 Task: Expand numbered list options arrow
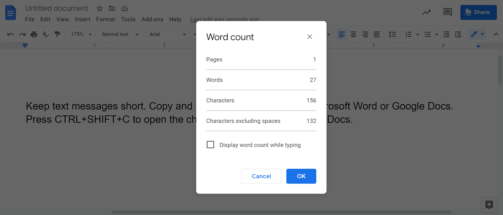(417, 35)
